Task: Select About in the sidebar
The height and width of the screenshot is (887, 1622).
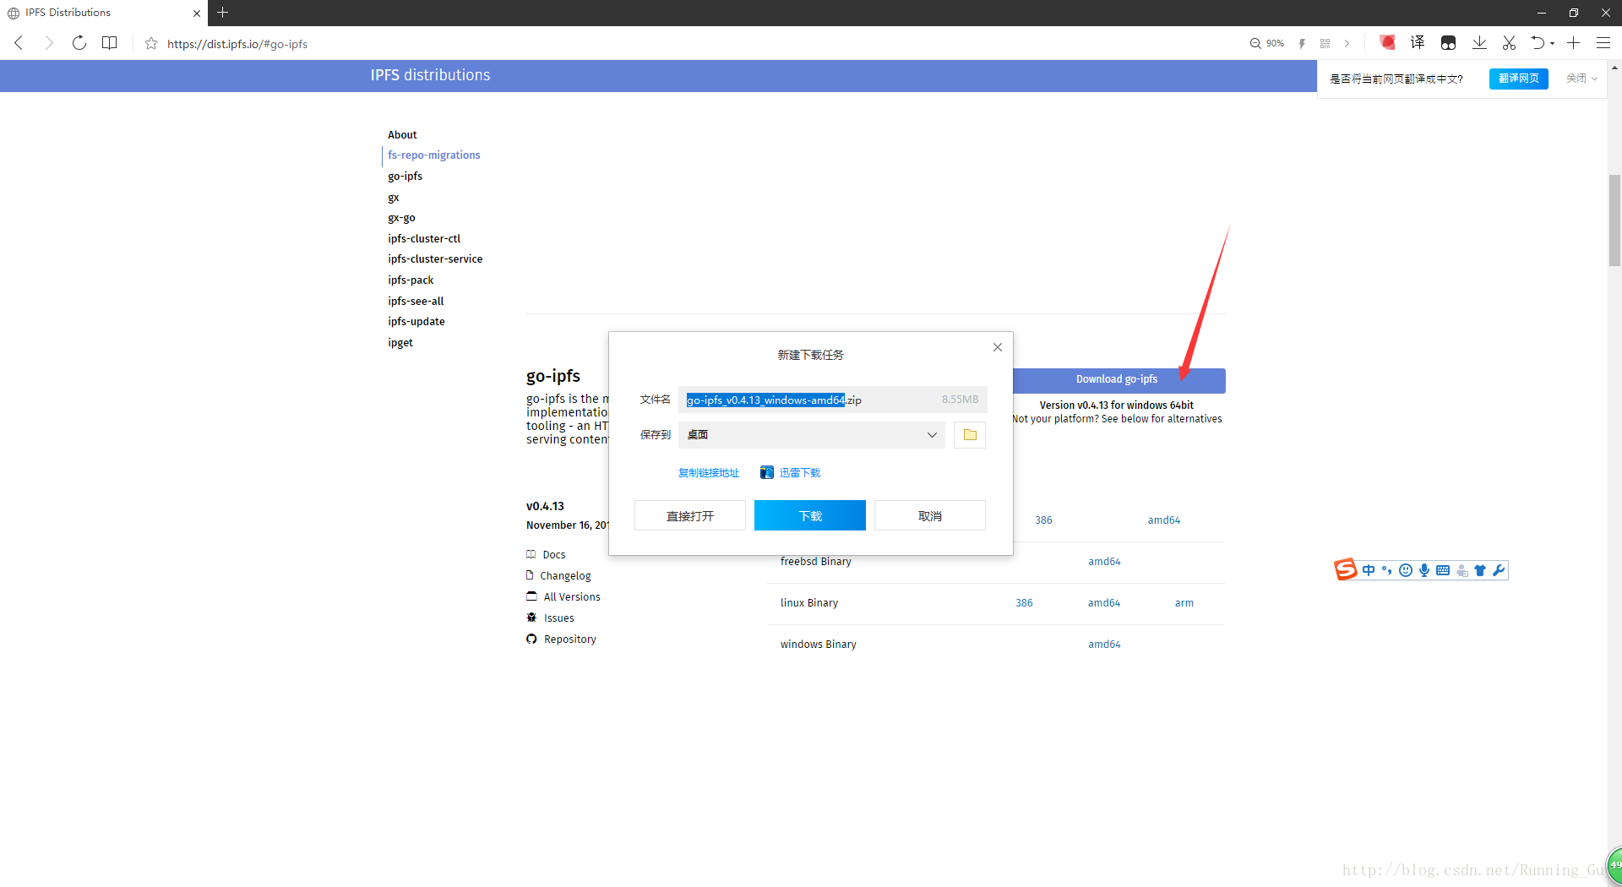Action: coord(402,135)
